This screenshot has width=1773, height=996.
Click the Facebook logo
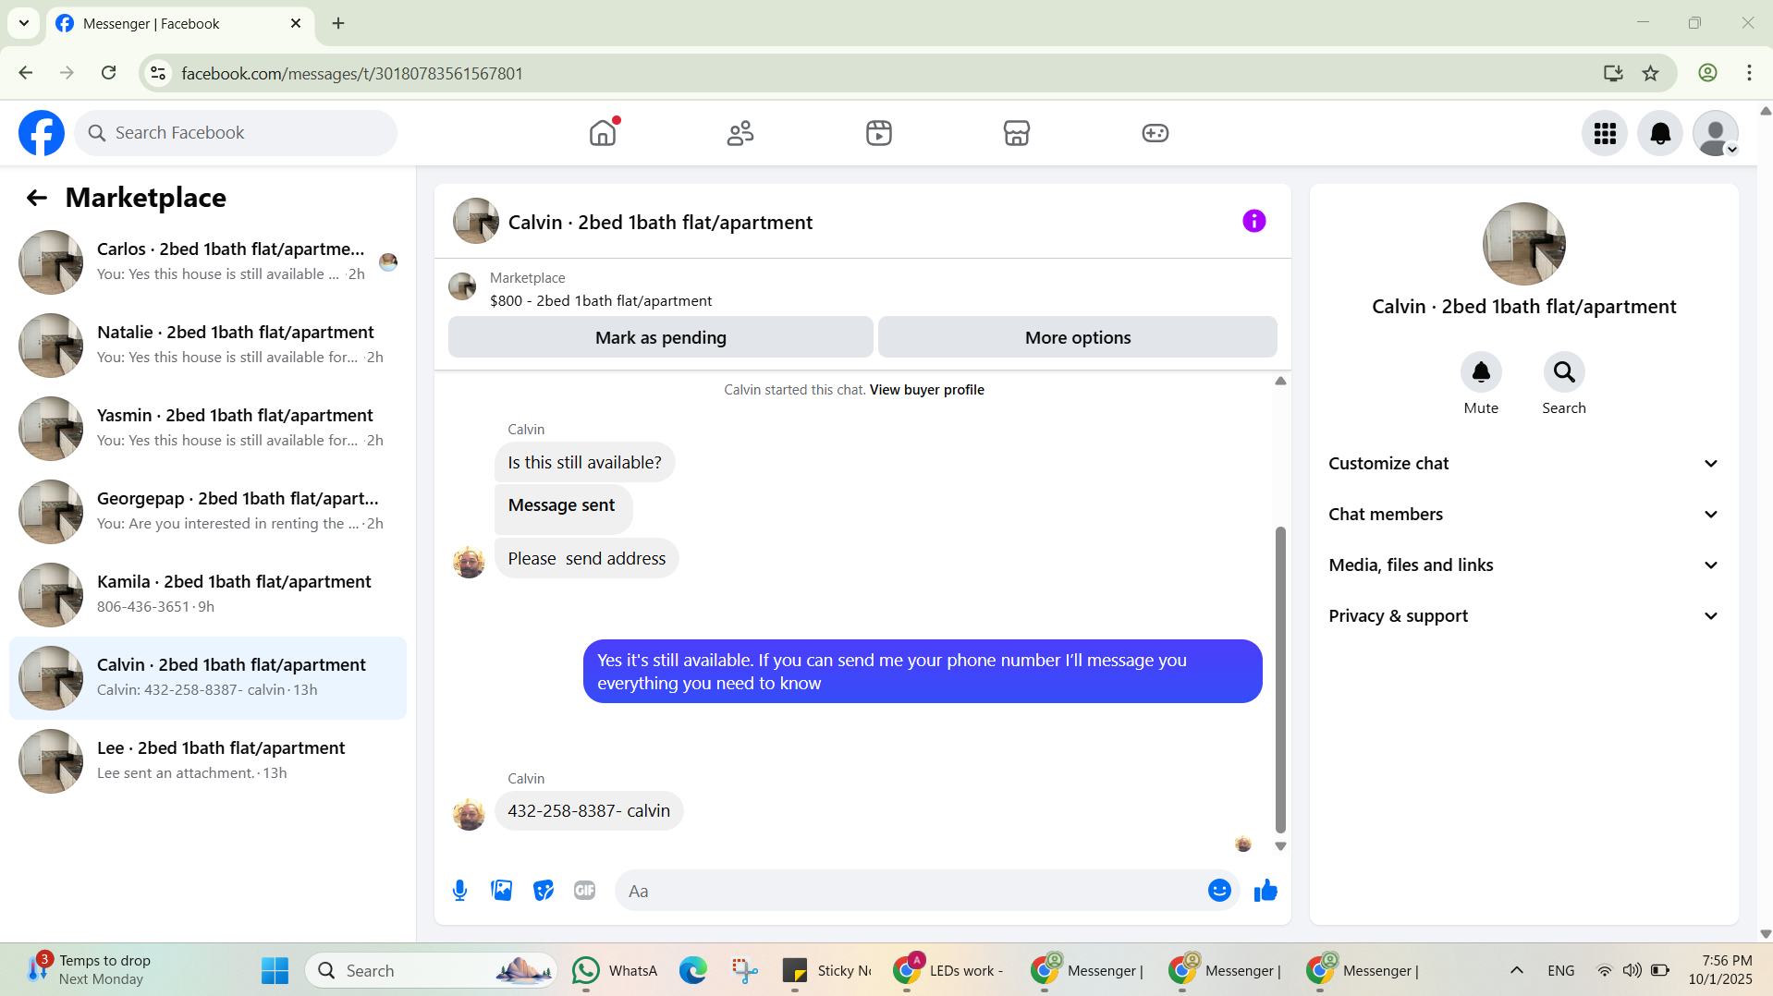click(42, 133)
